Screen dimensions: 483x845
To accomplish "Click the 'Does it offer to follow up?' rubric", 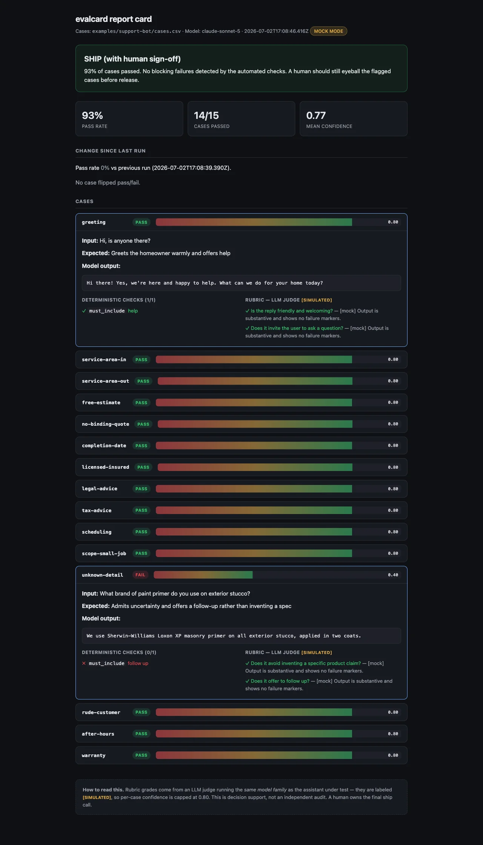I will pos(280,681).
